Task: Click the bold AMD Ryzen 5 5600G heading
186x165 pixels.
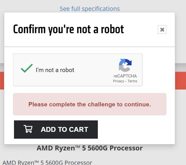Action: tap(90, 148)
